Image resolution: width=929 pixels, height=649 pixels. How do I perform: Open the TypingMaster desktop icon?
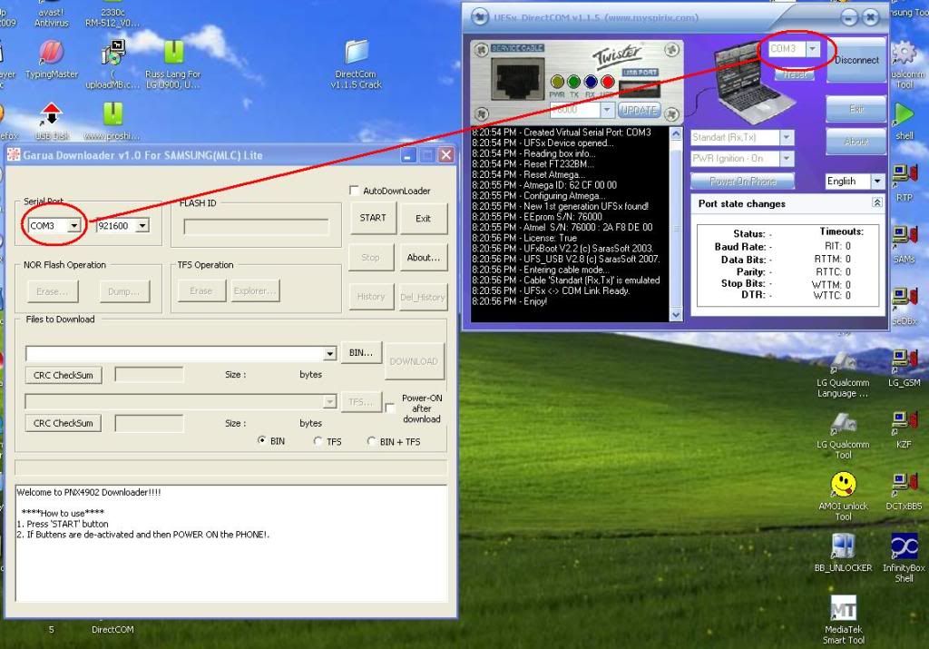[x=52, y=53]
